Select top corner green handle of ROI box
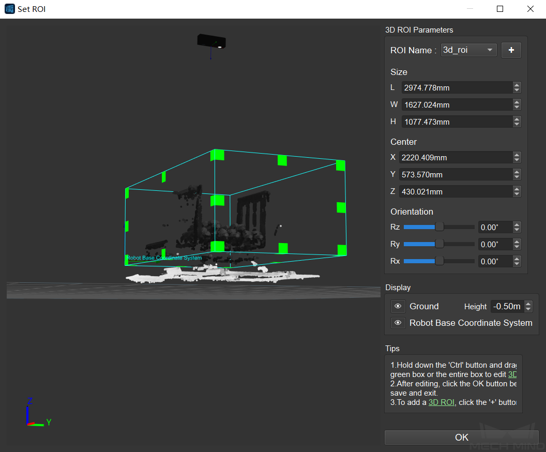The width and height of the screenshot is (546, 452). [218, 155]
